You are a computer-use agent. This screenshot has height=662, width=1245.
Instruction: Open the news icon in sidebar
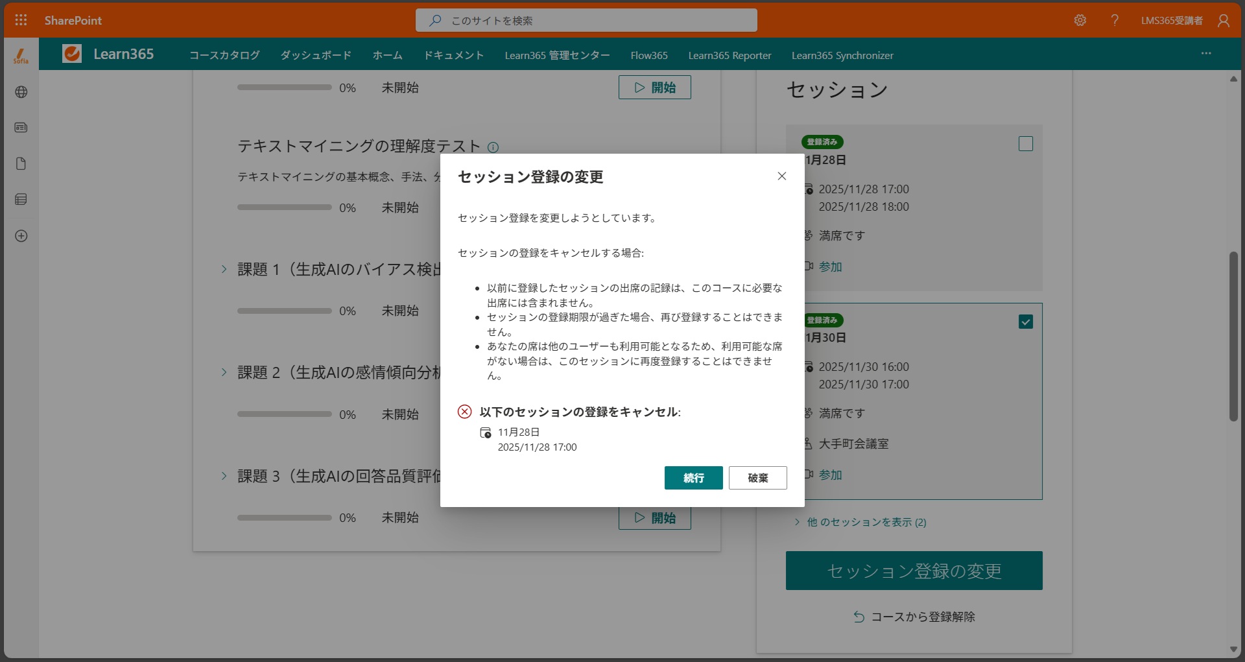pyautogui.click(x=21, y=128)
